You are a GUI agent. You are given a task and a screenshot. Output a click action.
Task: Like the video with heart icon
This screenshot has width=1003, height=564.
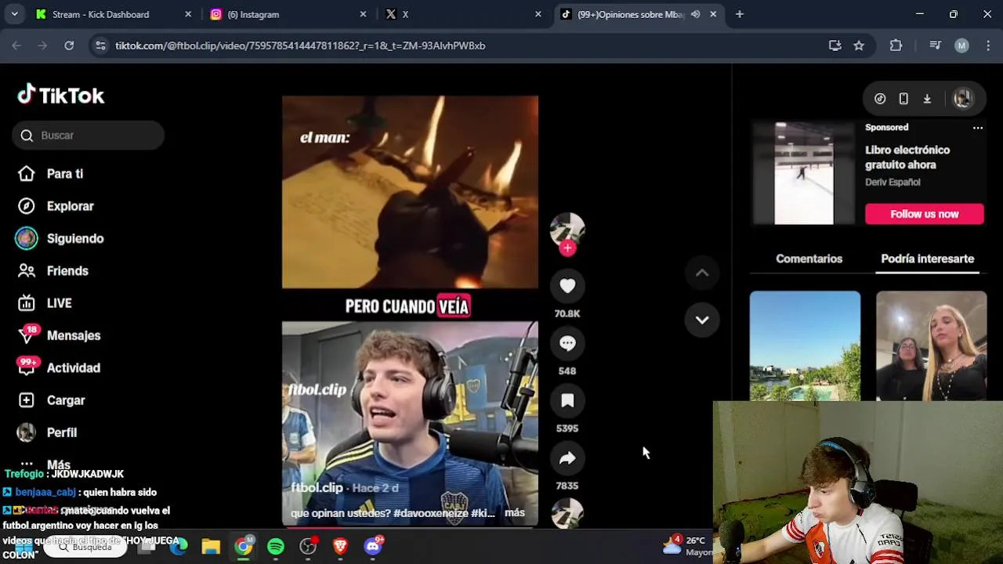coord(567,286)
